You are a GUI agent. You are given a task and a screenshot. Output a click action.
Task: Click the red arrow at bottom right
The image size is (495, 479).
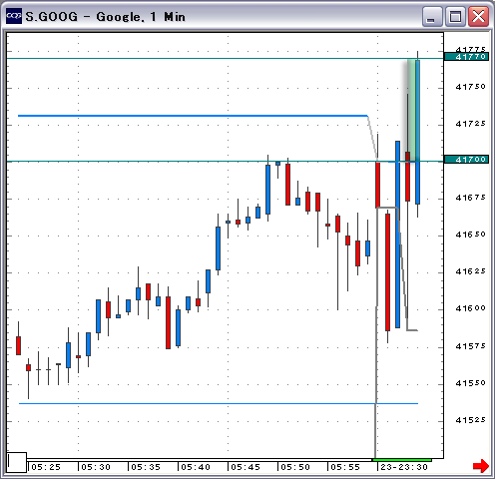481,466
